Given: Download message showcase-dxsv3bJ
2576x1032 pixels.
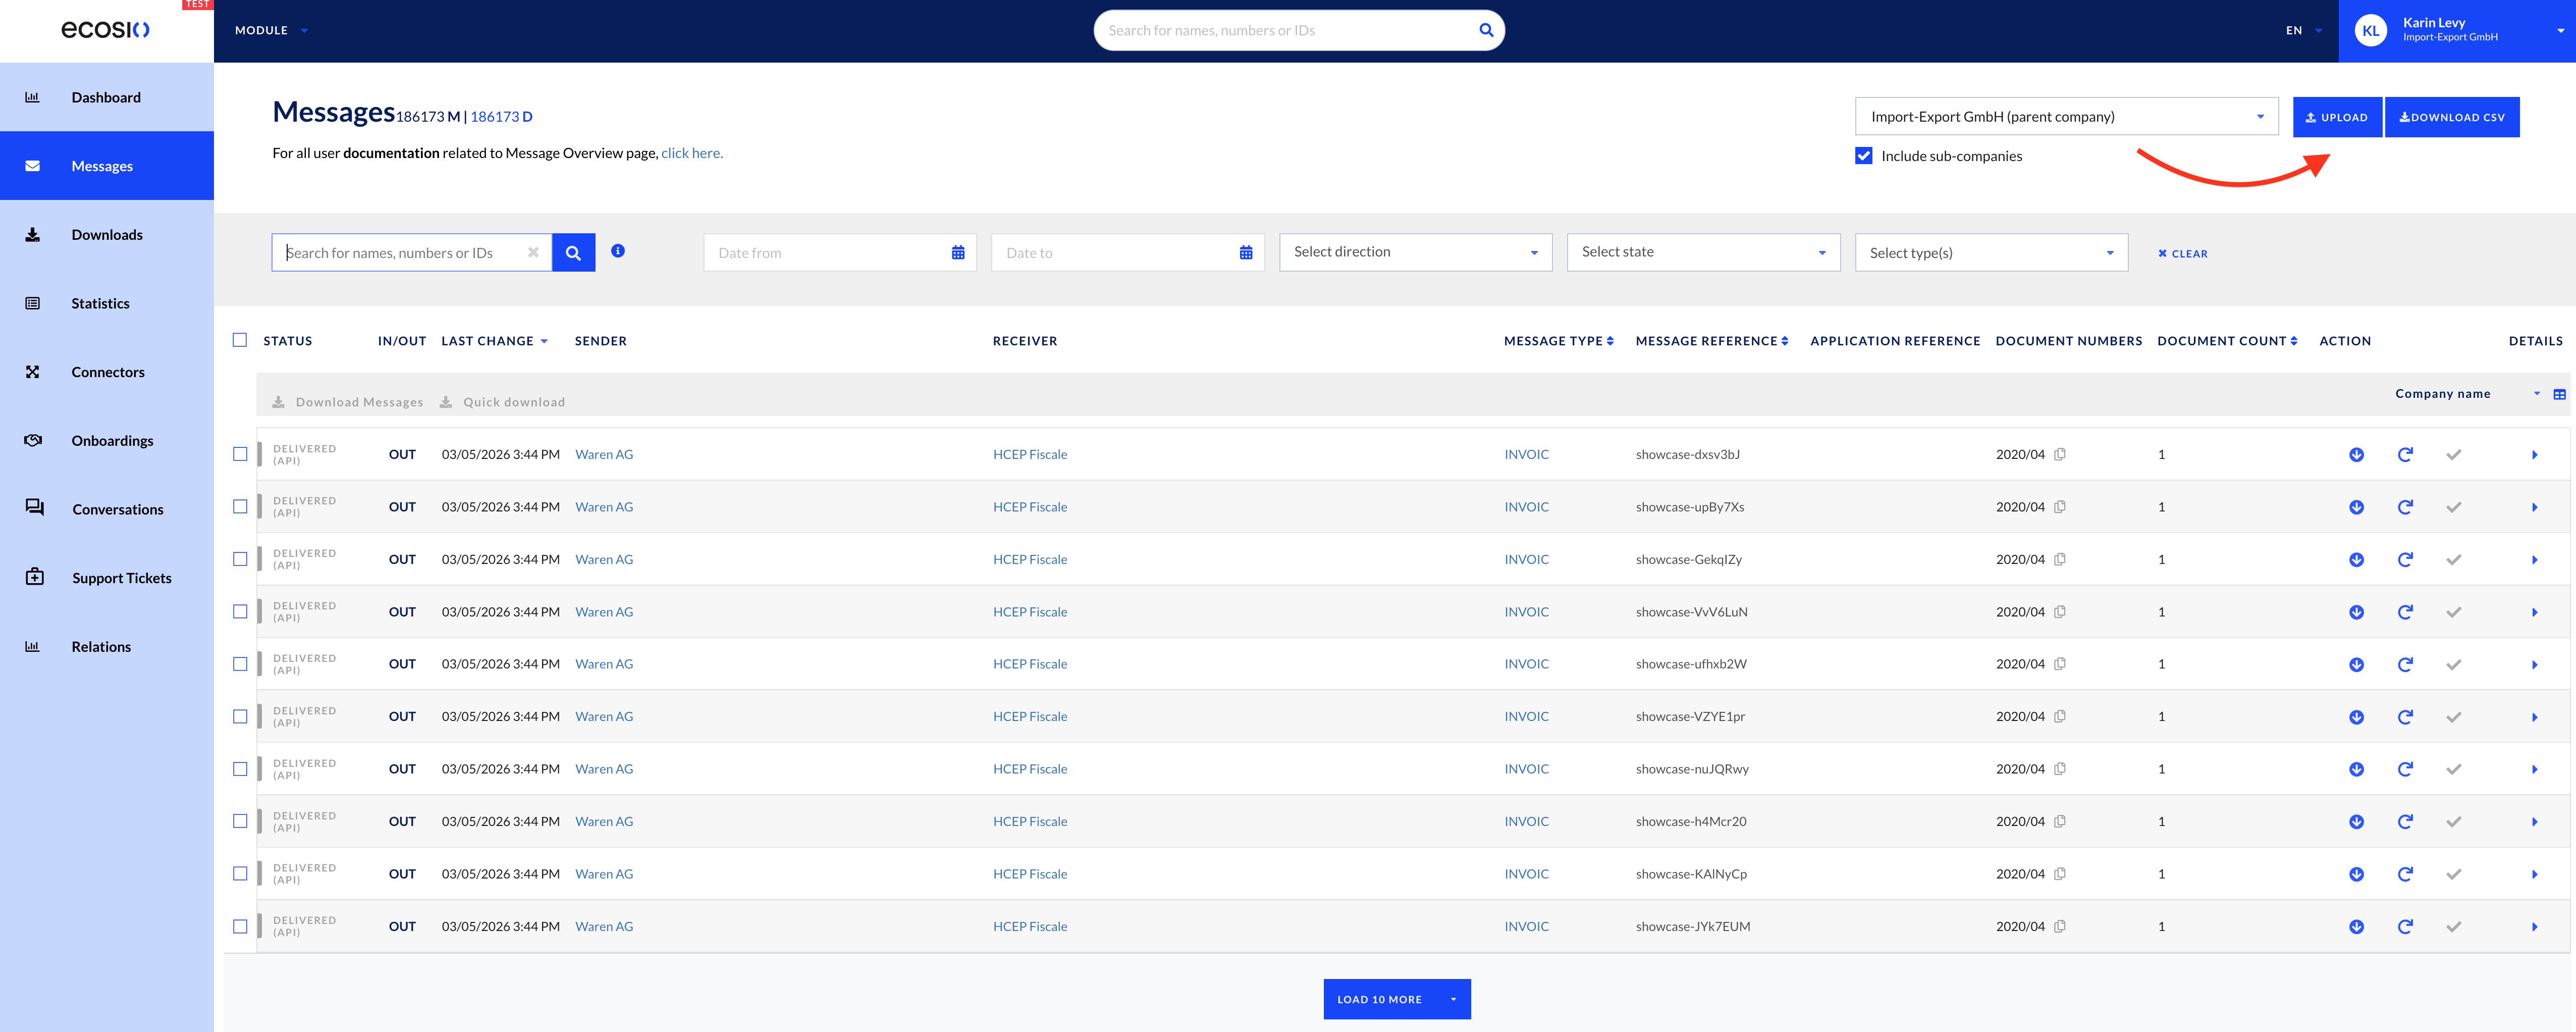Looking at the screenshot, I should click(x=2356, y=455).
